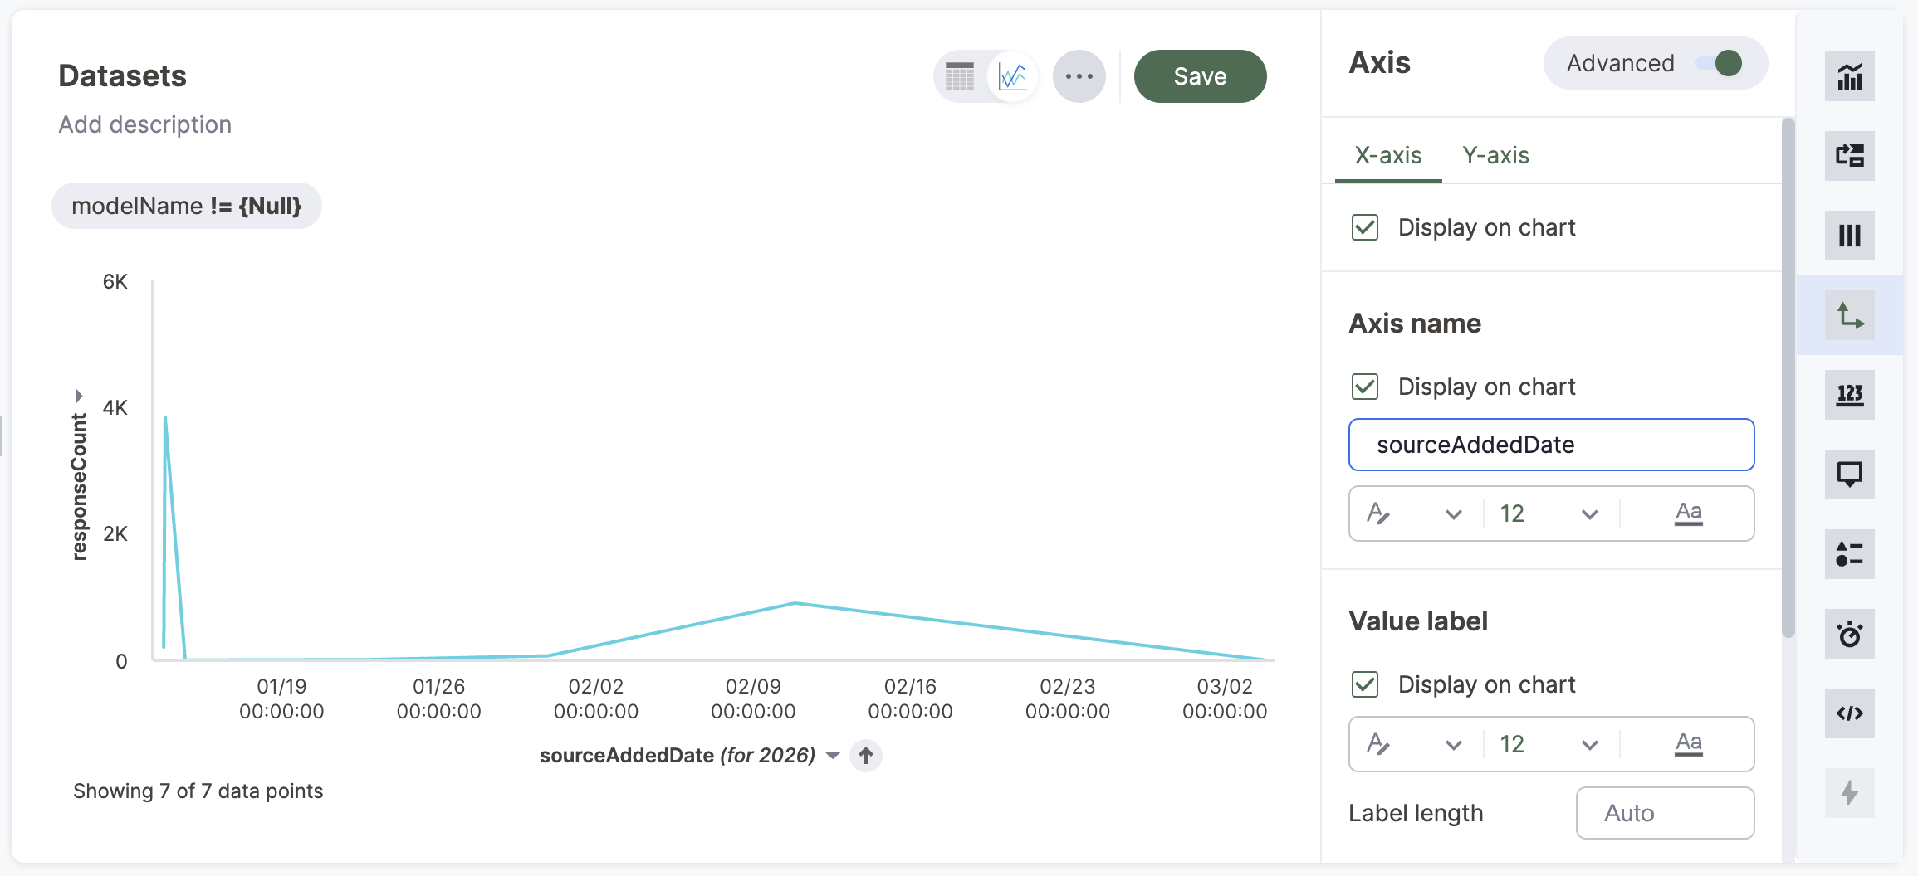1918x876 pixels.
Task: Open the 123 number formatting icon
Action: (x=1849, y=395)
